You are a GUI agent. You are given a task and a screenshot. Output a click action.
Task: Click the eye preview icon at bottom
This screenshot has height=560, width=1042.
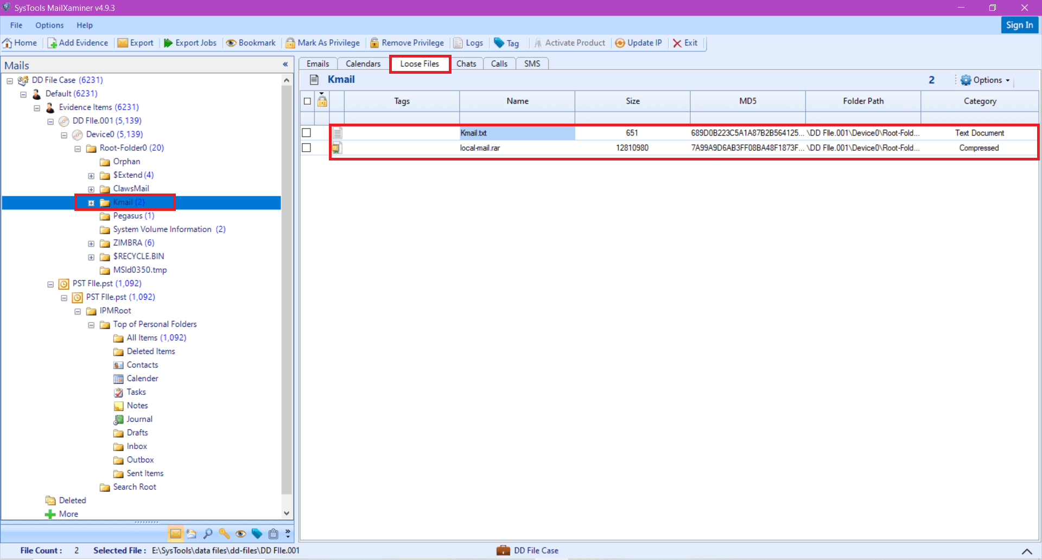click(x=240, y=533)
